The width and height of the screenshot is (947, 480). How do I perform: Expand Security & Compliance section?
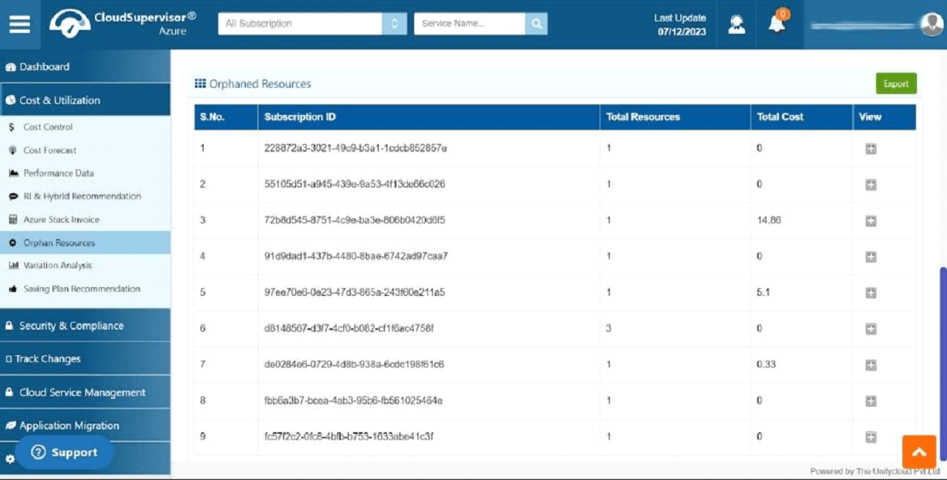click(x=85, y=326)
